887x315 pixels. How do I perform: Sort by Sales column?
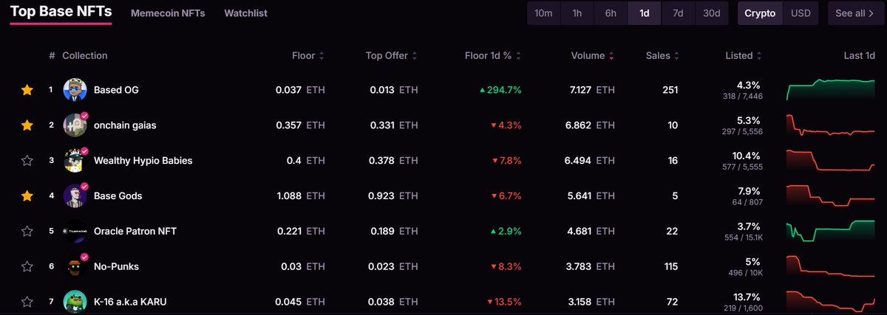[x=662, y=55]
